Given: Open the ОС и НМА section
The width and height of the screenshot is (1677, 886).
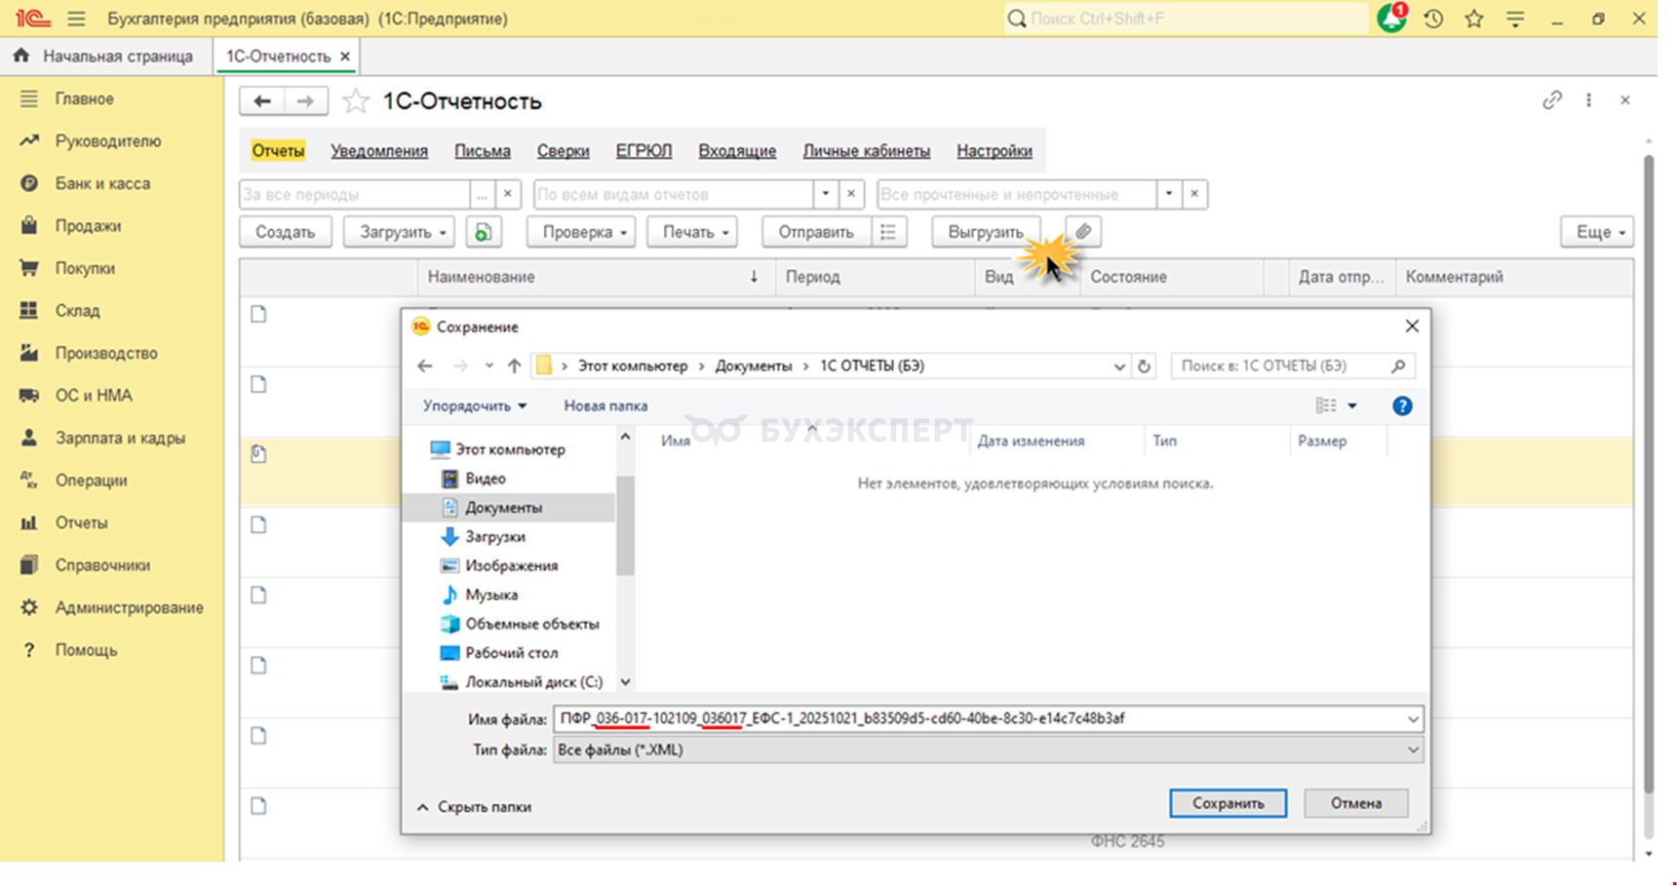Looking at the screenshot, I should coord(94,396).
